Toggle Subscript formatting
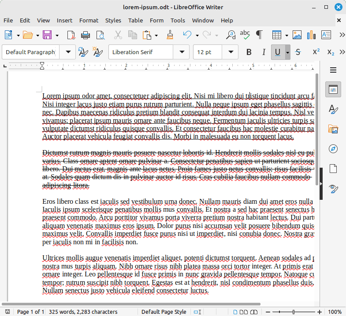Image resolution: width=346 pixels, height=316 pixels. tap(331, 52)
